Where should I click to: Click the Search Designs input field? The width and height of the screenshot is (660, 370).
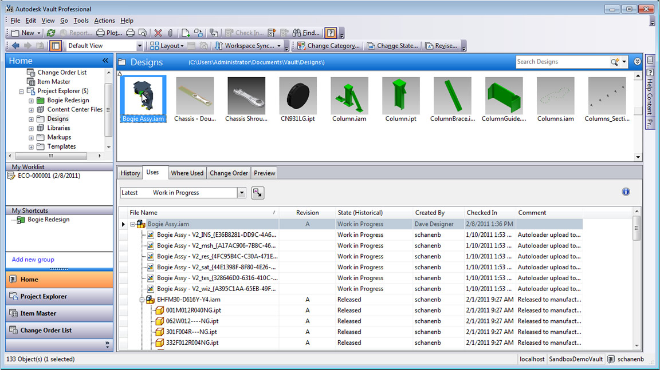tap(563, 62)
